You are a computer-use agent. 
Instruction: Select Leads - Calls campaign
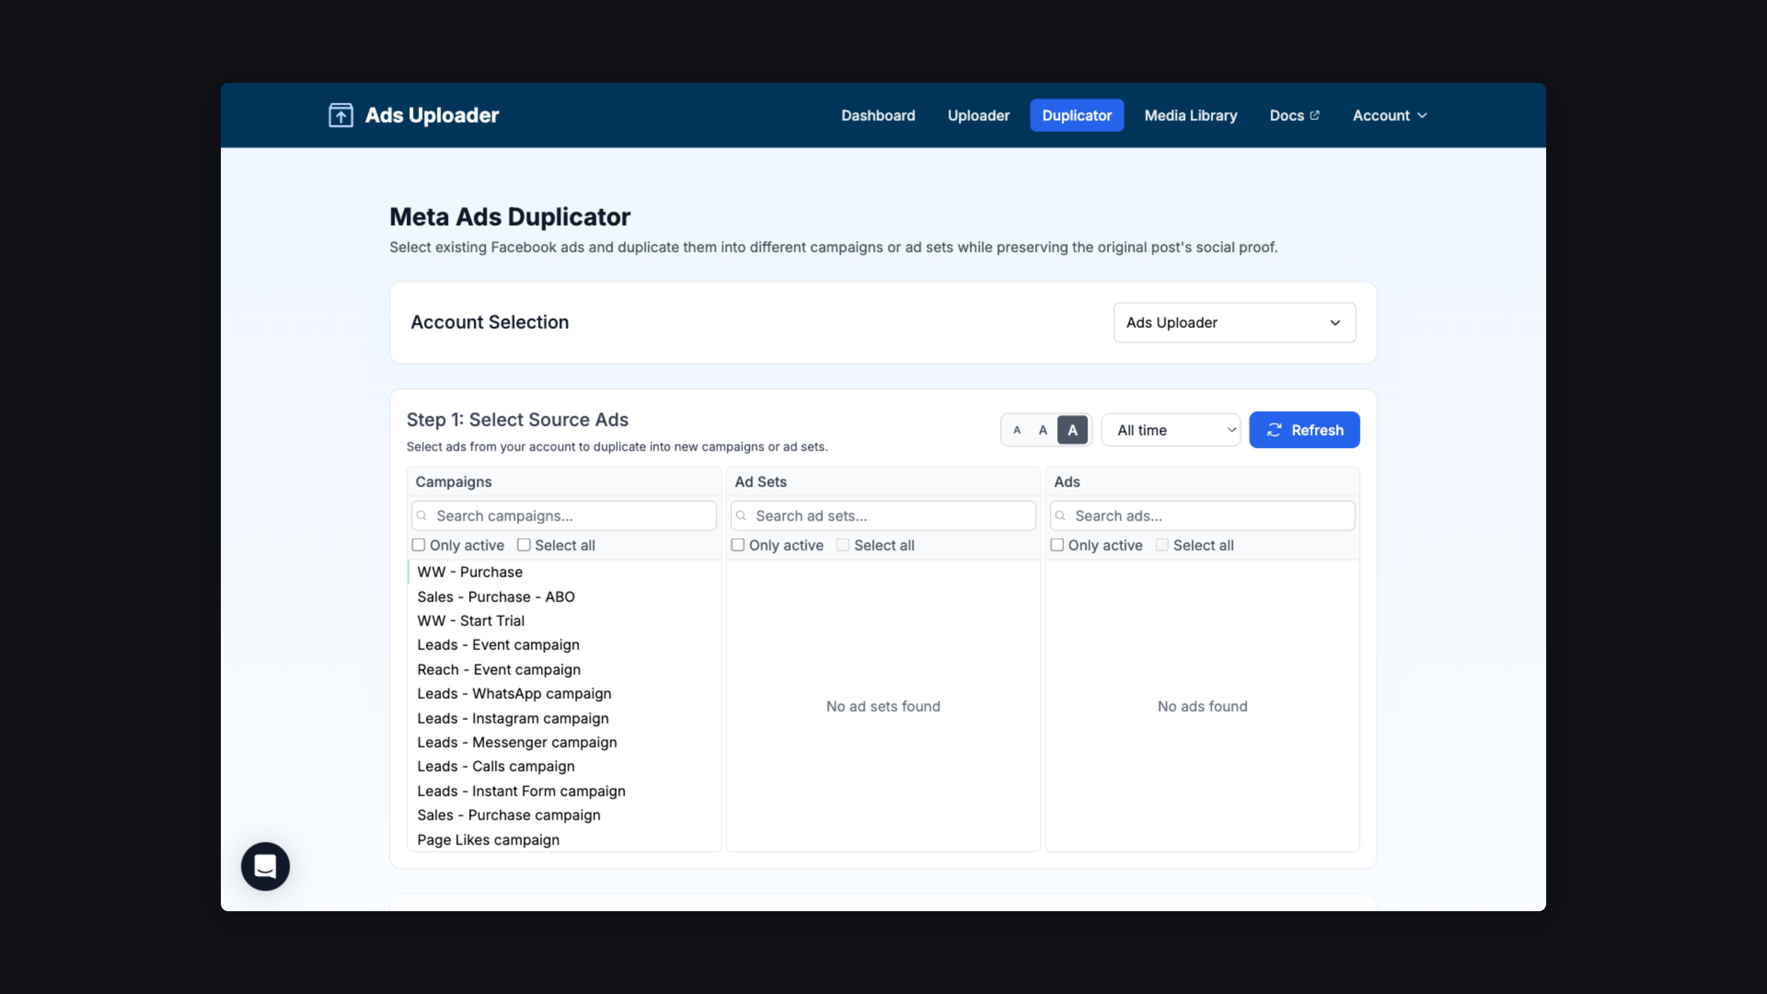(x=564, y=766)
